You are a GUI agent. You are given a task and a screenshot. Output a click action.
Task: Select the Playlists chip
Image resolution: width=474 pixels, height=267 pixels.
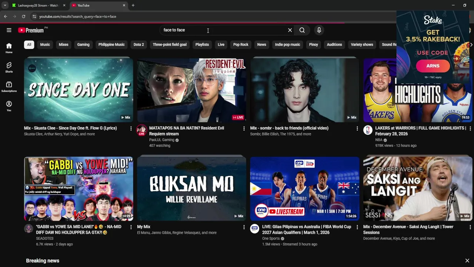(202, 44)
